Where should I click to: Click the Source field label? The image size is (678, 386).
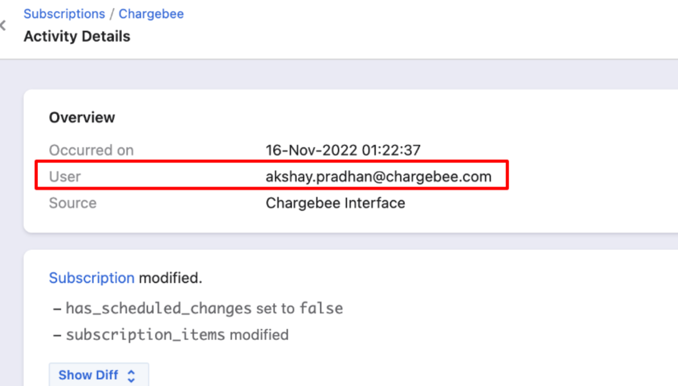click(72, 203)
